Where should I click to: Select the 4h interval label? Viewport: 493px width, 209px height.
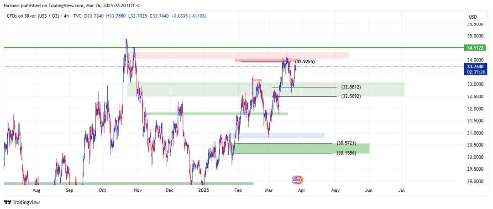66,16
